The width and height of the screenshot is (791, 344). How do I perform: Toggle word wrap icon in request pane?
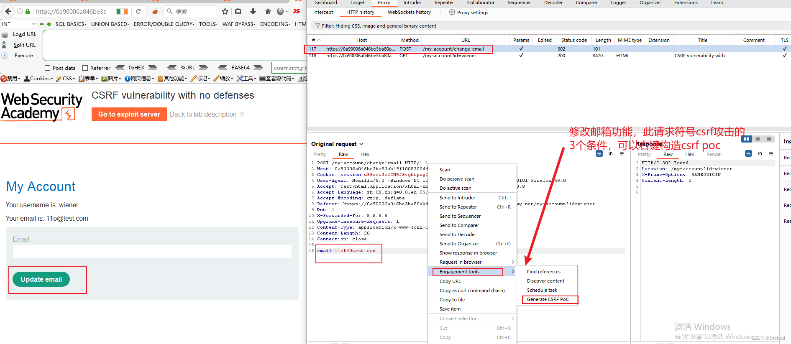(x=599, y=154)
